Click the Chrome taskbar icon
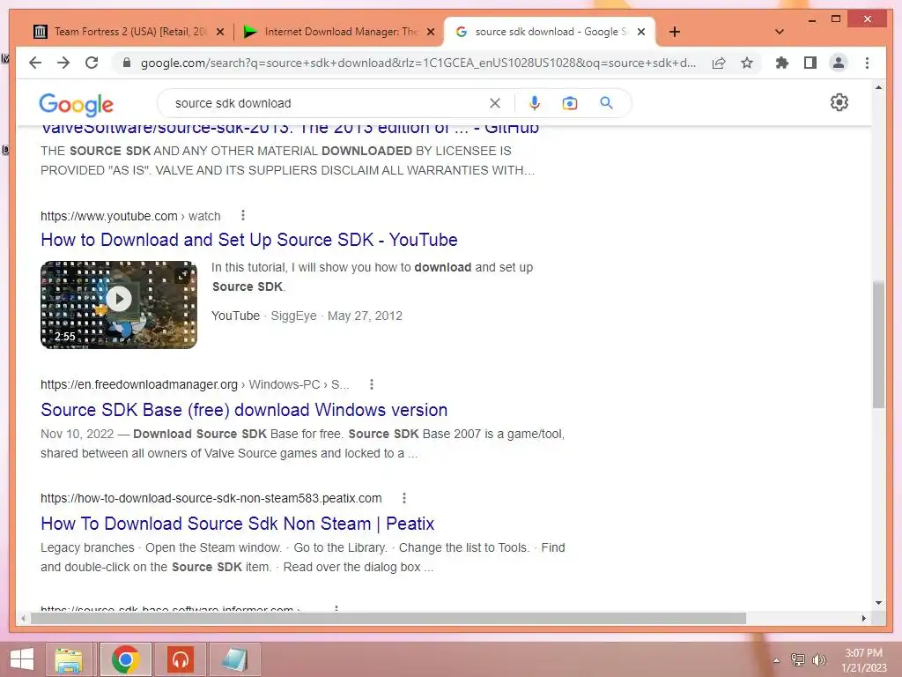This screenshot has height=677, width=902. [126, 659]
